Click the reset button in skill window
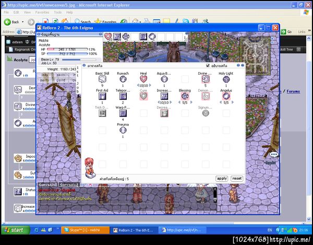Screen dimensions: 313x245 pyautogui.click(x=237, y=179)
